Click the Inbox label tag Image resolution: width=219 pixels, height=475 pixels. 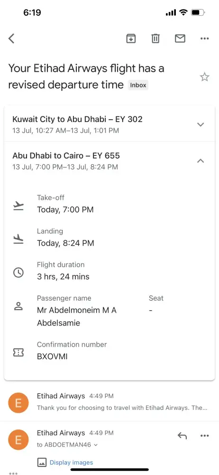tap(138, 85)
